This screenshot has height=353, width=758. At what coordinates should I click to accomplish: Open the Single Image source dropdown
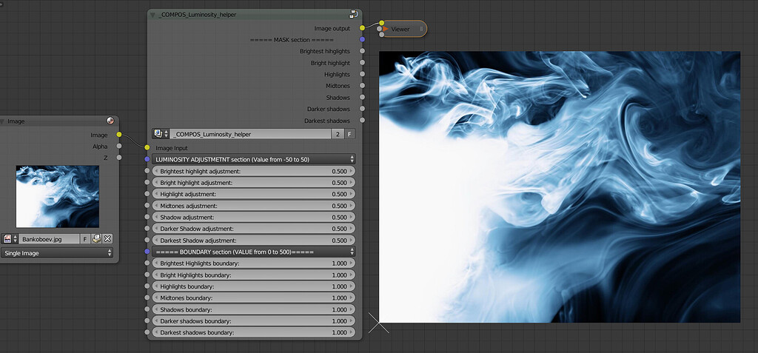point(56,253)
